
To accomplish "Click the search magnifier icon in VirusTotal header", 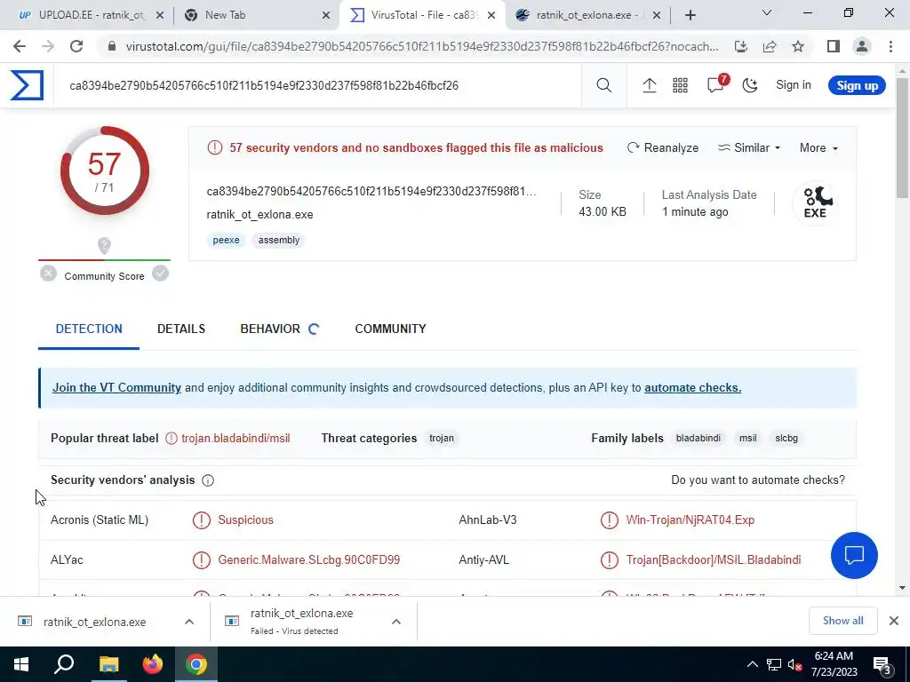I will (x=604, y=85).
